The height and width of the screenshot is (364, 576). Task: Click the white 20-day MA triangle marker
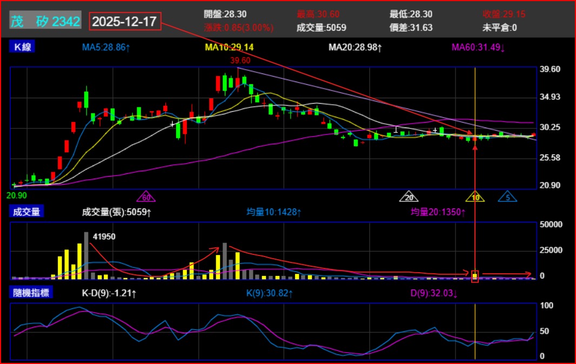[409, 197]
